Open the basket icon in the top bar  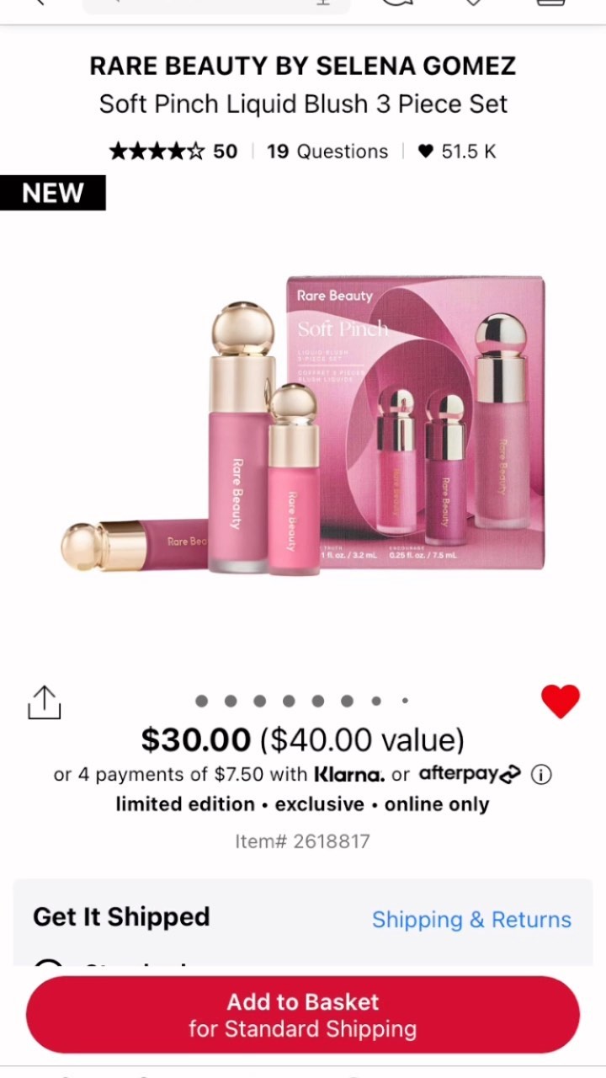pos(550,3)
